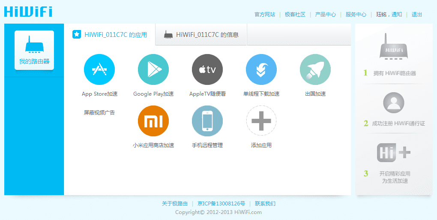Click the 屏蔽视频广告 app label
437x220 pixels.
(x=99, y=113)
